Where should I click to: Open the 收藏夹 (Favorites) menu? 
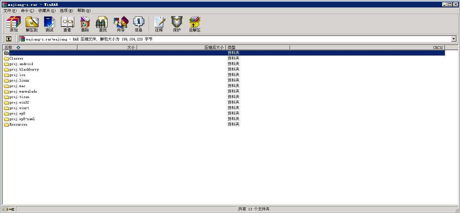(47, 11)
